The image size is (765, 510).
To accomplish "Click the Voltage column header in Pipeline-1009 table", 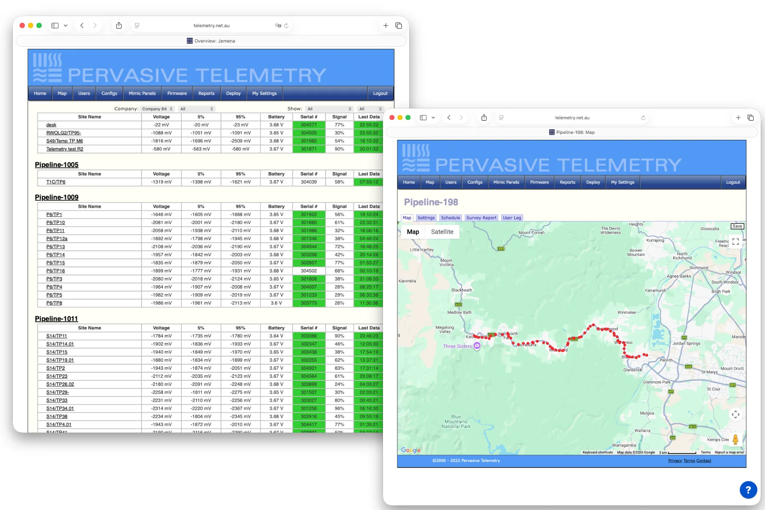I will point(161,207).
